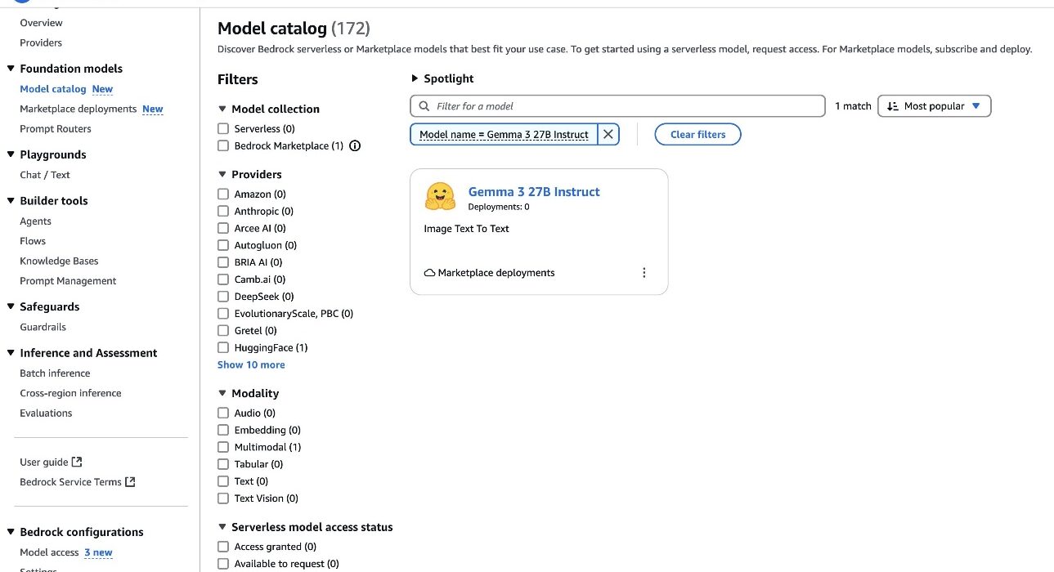1054x572 pixels.
Task: Check the Access granted (0) checkbox
Action: tap(223, 547)
